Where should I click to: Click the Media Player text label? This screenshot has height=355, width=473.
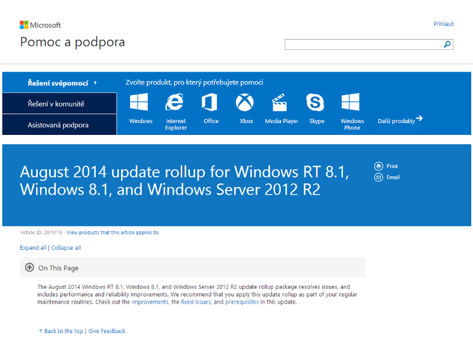click(x=281, y=121)
